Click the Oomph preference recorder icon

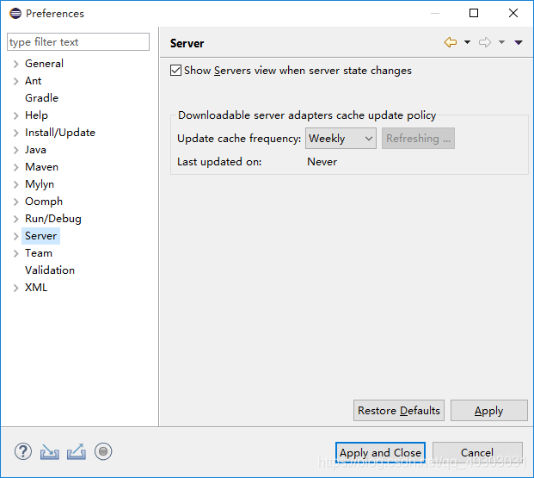pos(103,451)
